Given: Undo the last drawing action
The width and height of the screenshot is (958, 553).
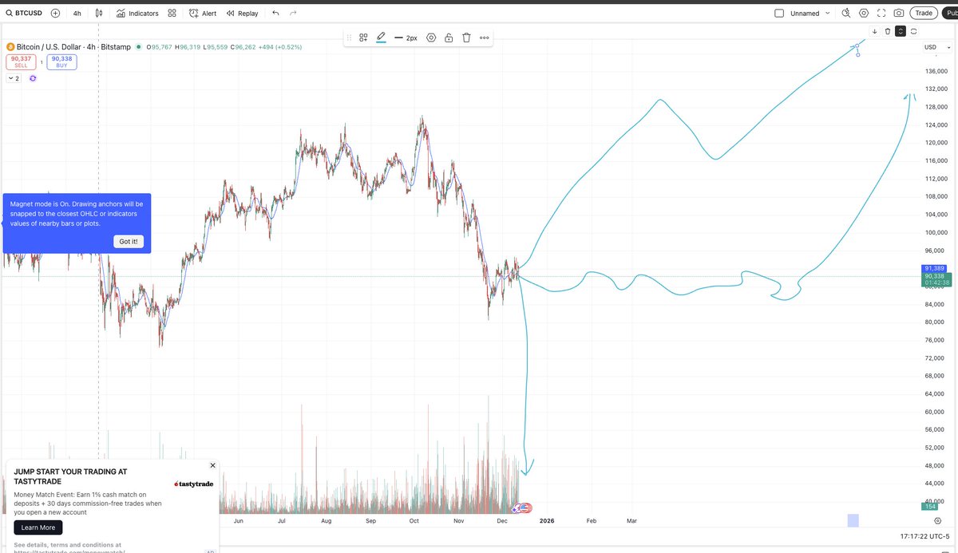Looking at the screenshot, I should coord(275,13).
